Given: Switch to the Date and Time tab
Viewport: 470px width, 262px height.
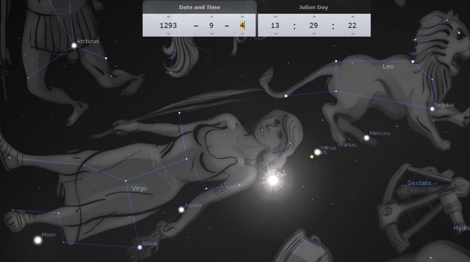Looking at the screenshot, I should (x=200, y=7).
